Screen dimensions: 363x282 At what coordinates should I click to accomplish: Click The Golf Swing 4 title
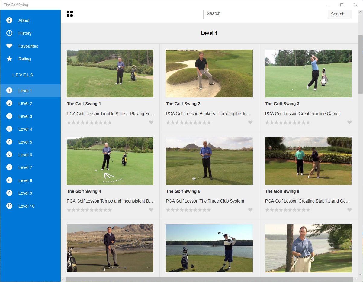84,191
